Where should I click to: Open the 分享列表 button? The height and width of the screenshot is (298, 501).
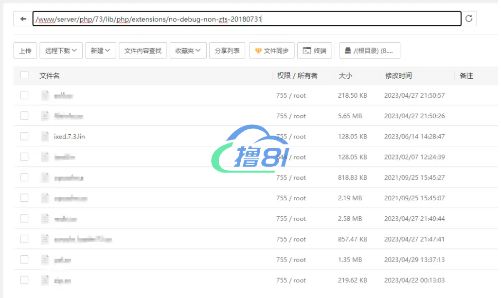227,51
